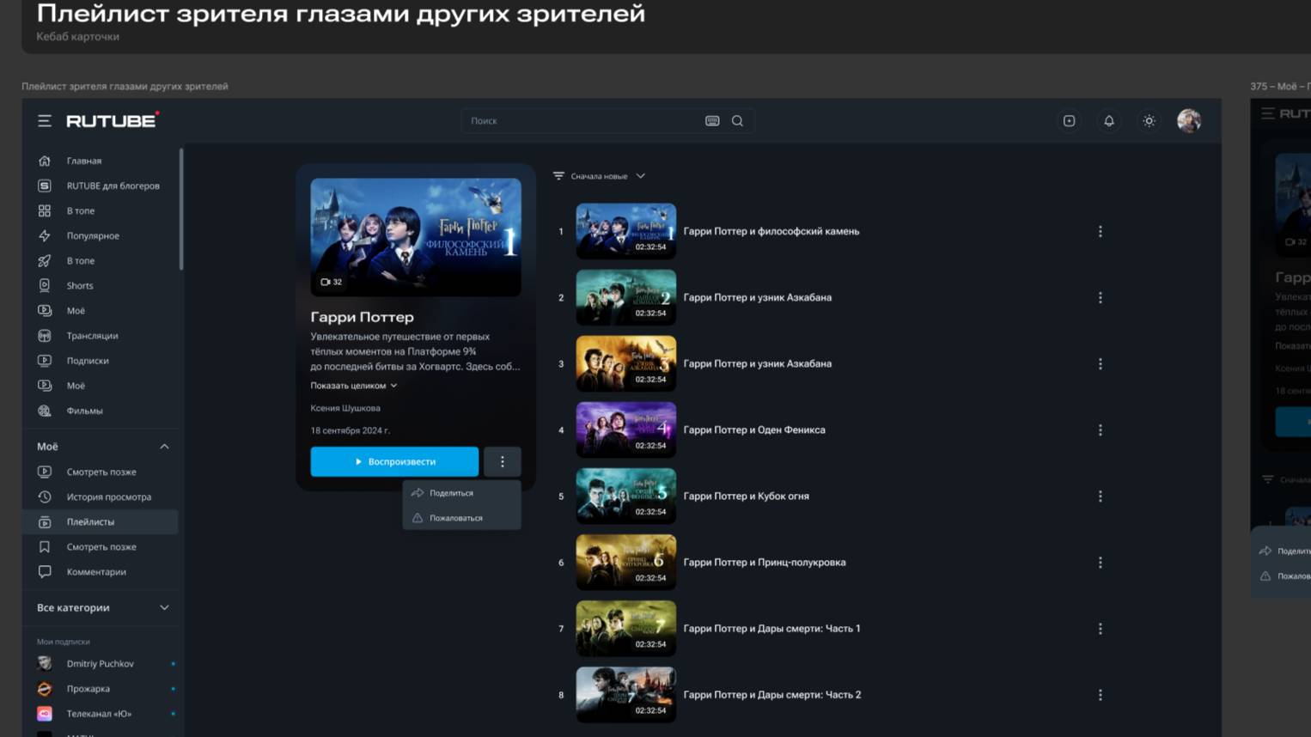This screenshot has width=1311, height=737.
Task: Open the user profile avatar
Action: 1189,121
